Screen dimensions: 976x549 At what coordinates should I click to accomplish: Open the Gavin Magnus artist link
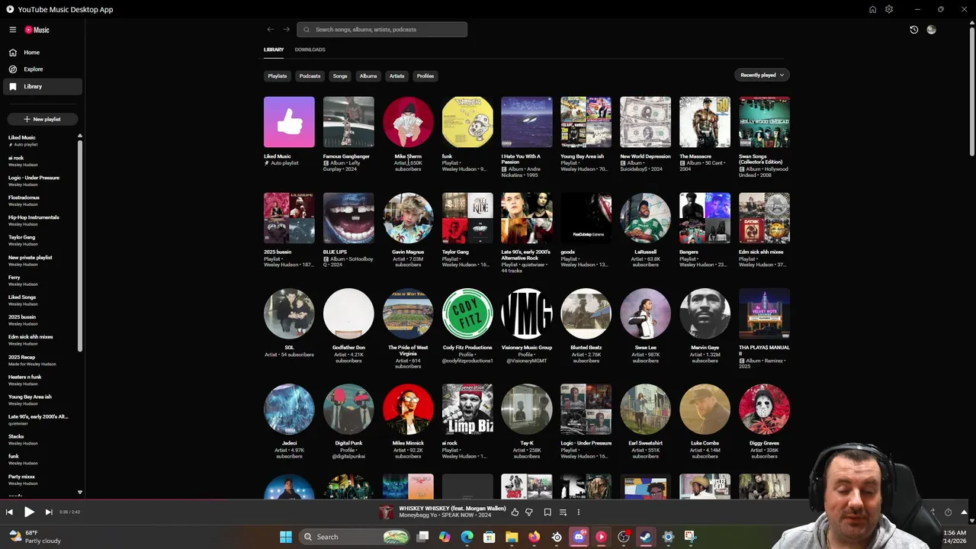coord(408,252)
